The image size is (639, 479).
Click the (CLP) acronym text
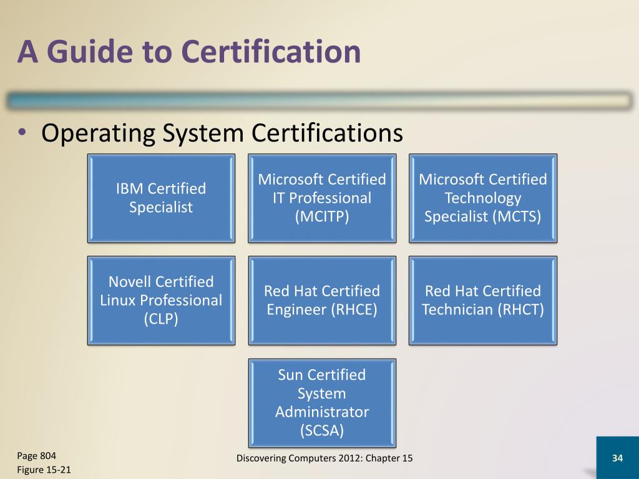click(x=161, y=319)
